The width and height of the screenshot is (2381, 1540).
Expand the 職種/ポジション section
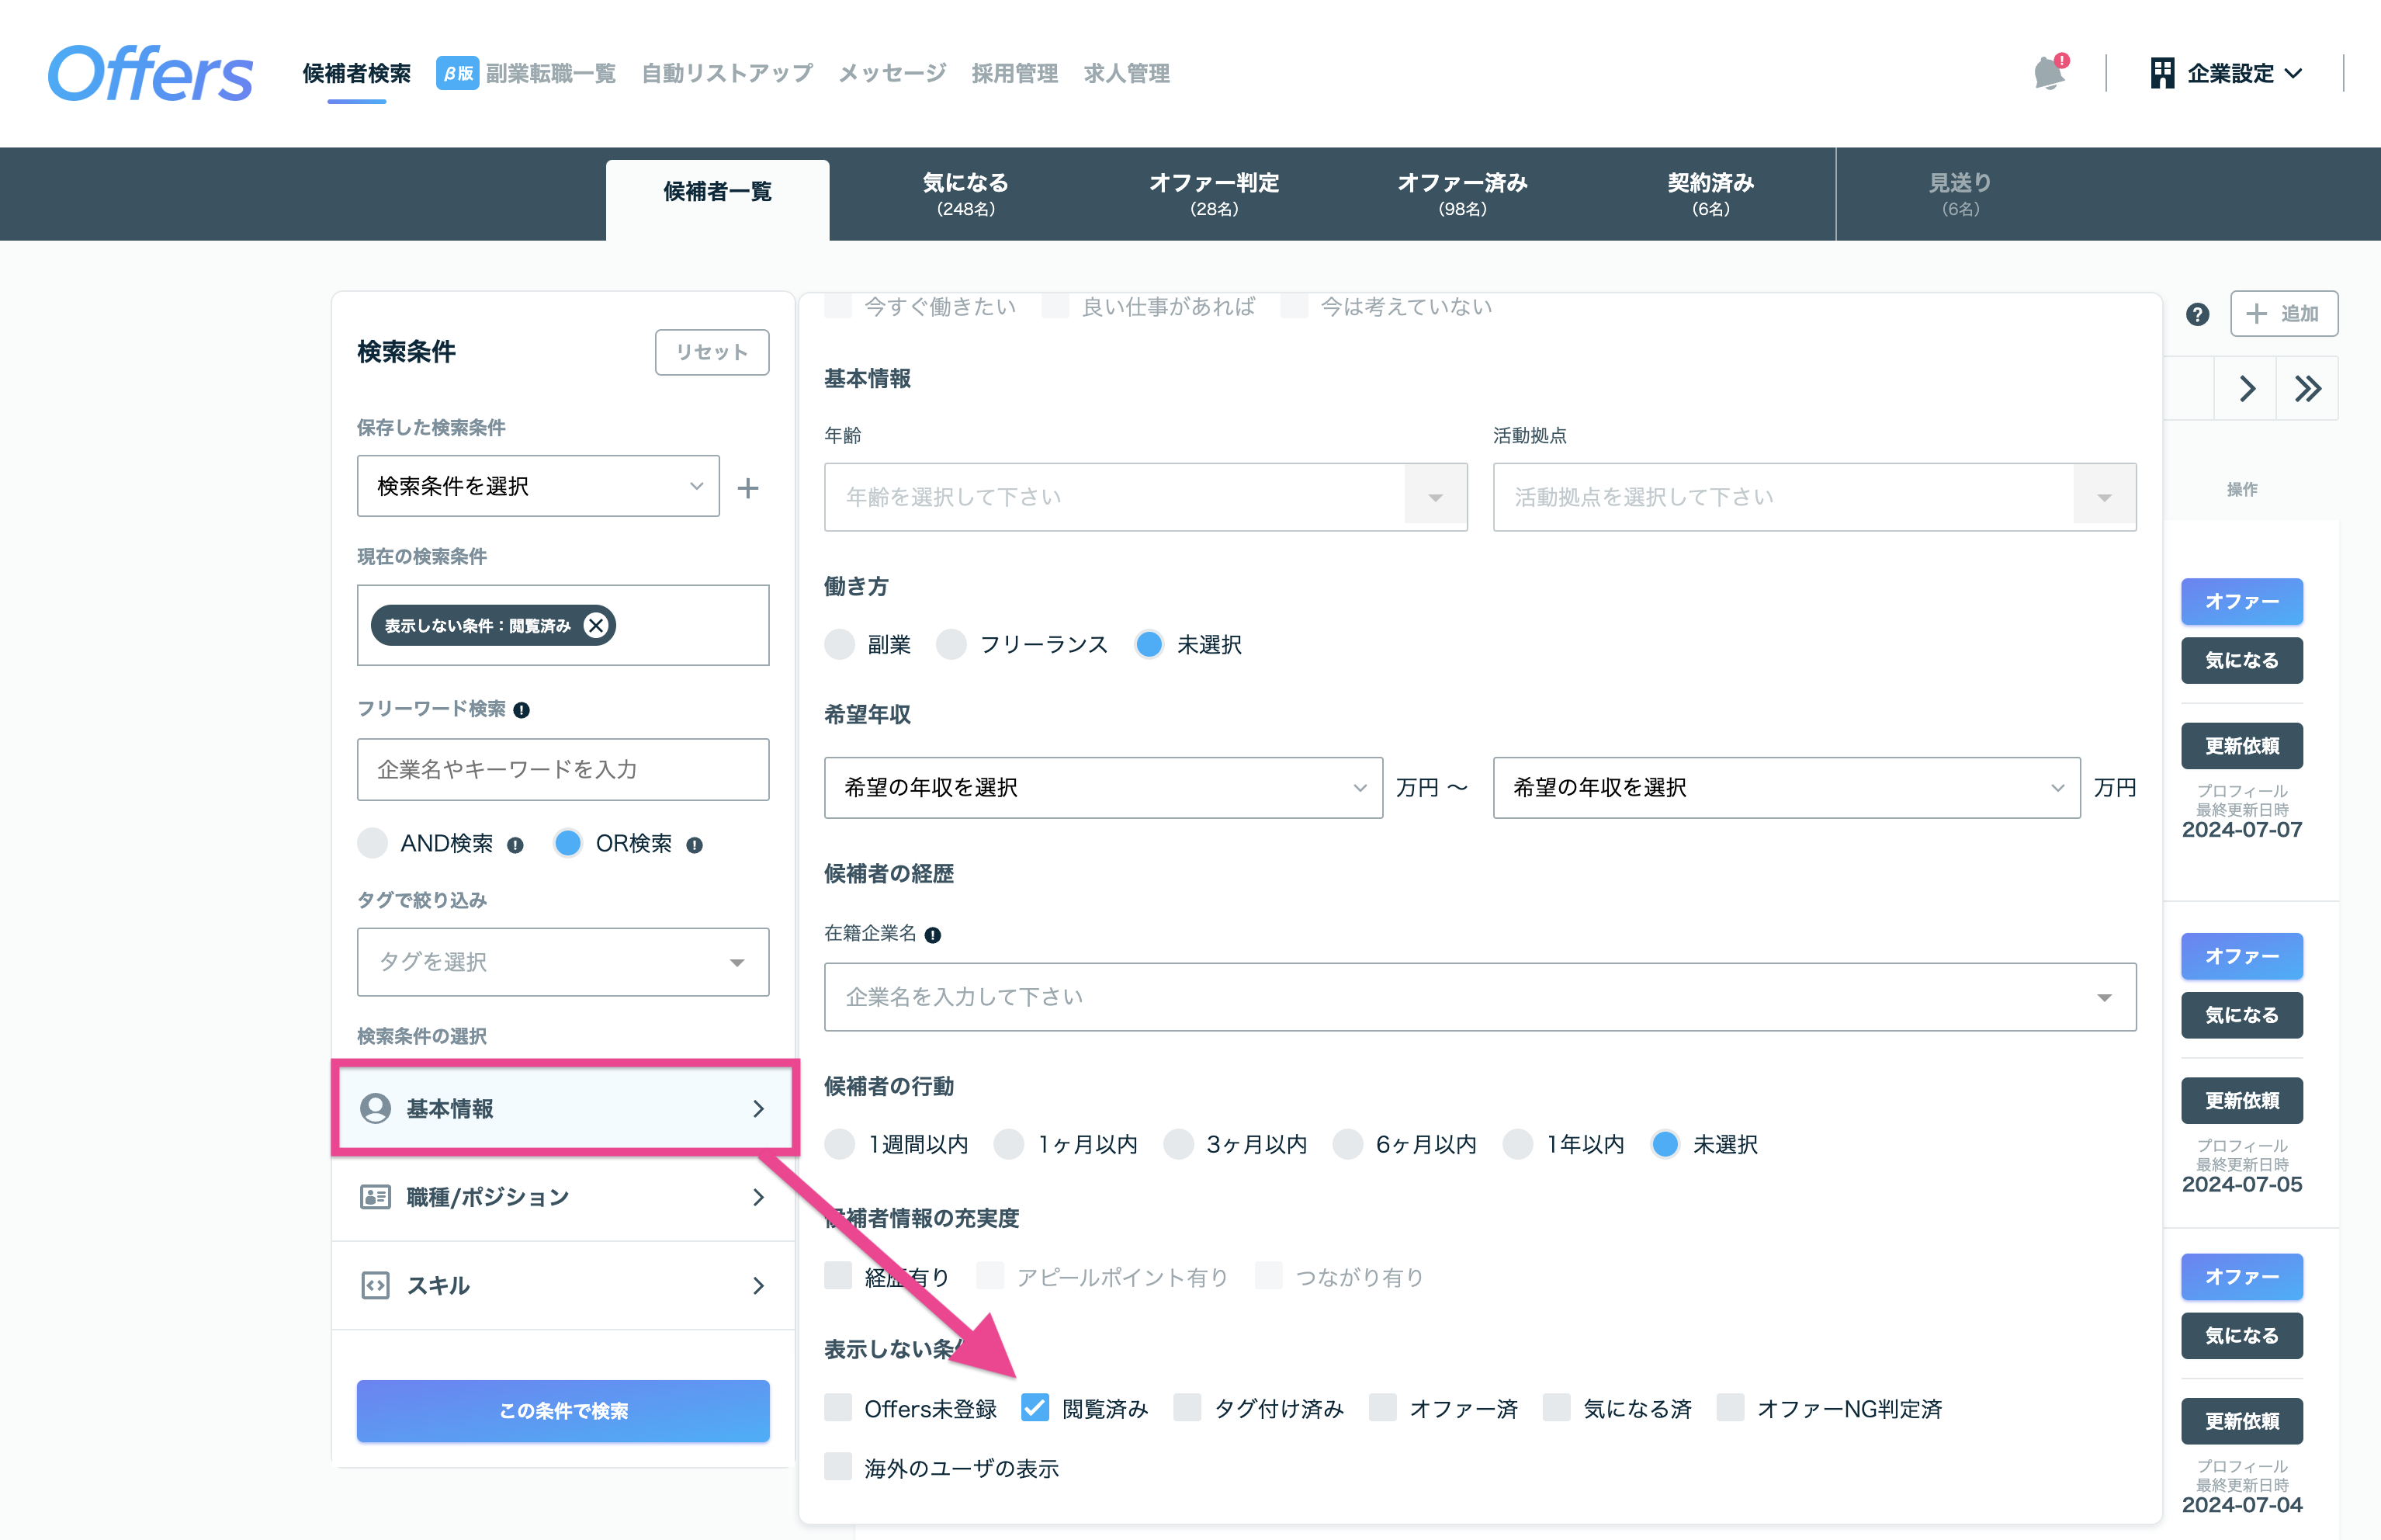pyautogui.click(x=563, y=1198)
